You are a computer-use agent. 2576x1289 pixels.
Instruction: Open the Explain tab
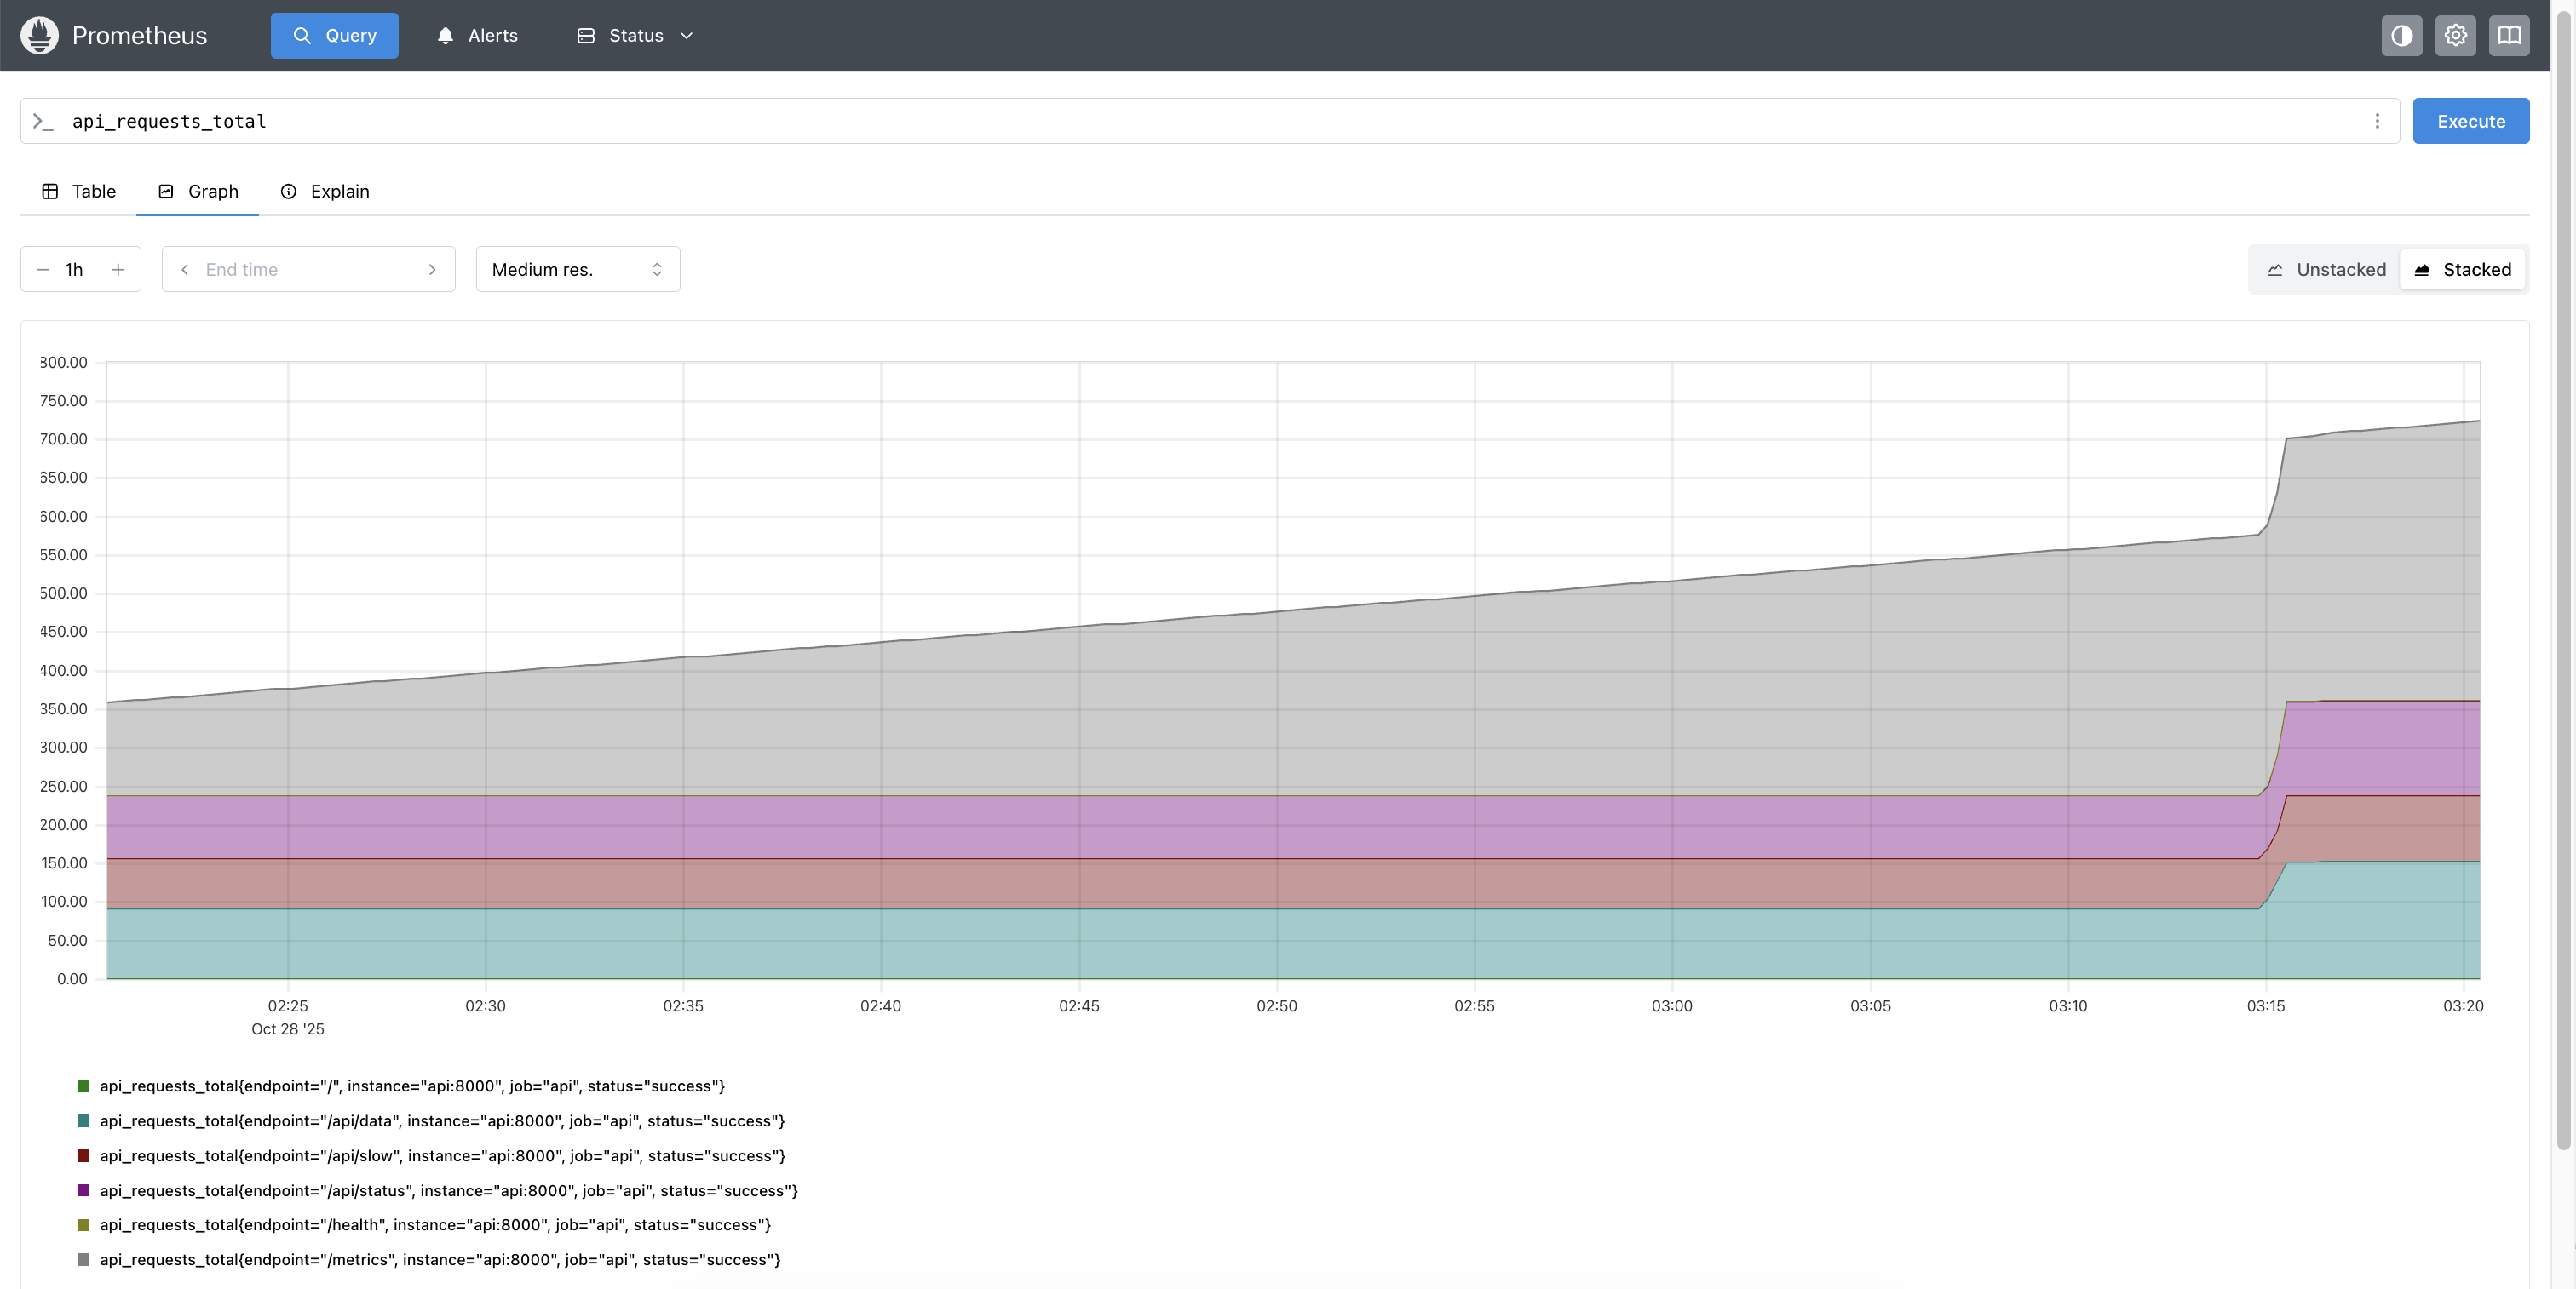pos(324,191)
